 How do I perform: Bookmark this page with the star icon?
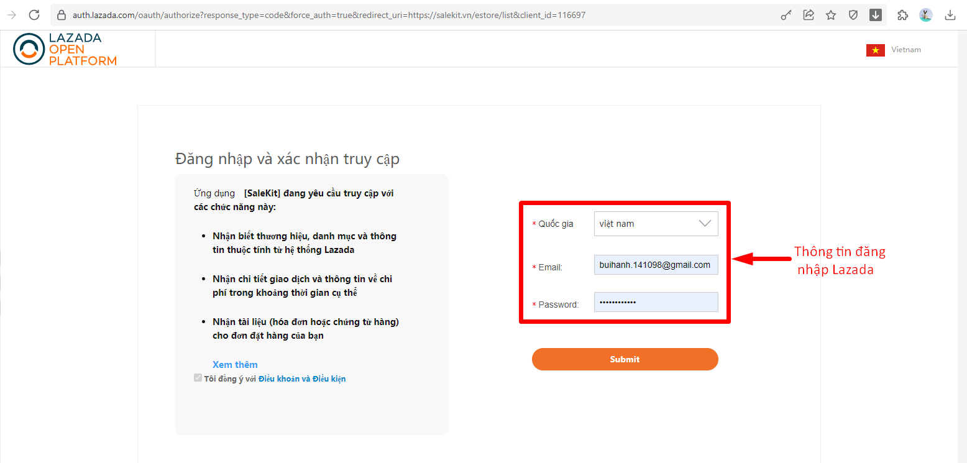pyautogui.click(x=831, y=15)
